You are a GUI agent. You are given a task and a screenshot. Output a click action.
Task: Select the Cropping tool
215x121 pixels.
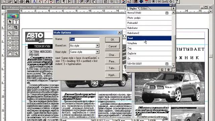click(x=16, y=27)
